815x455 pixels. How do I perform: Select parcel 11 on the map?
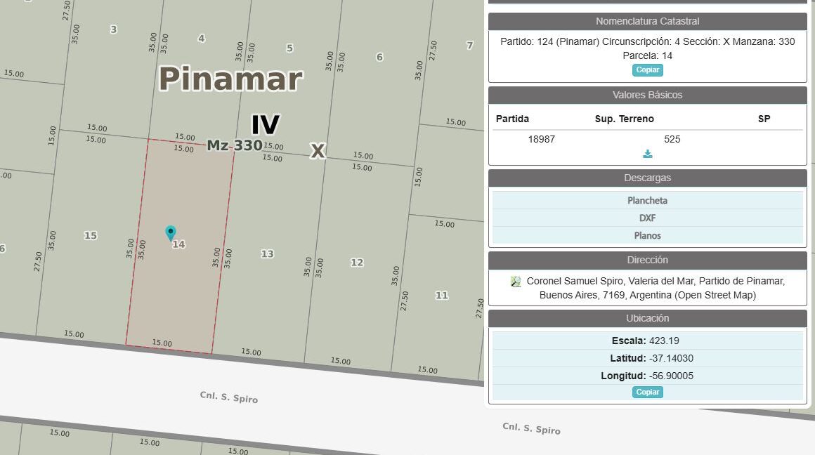[x=442, y=295]
